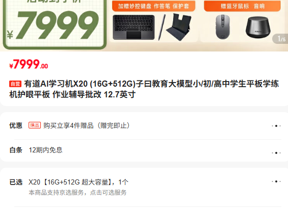Click 本商品支持京选服务 service hint
The image size is (288, 210).
tap(78, 193)
